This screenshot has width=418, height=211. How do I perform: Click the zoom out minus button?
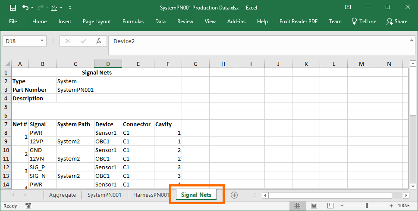342,206
